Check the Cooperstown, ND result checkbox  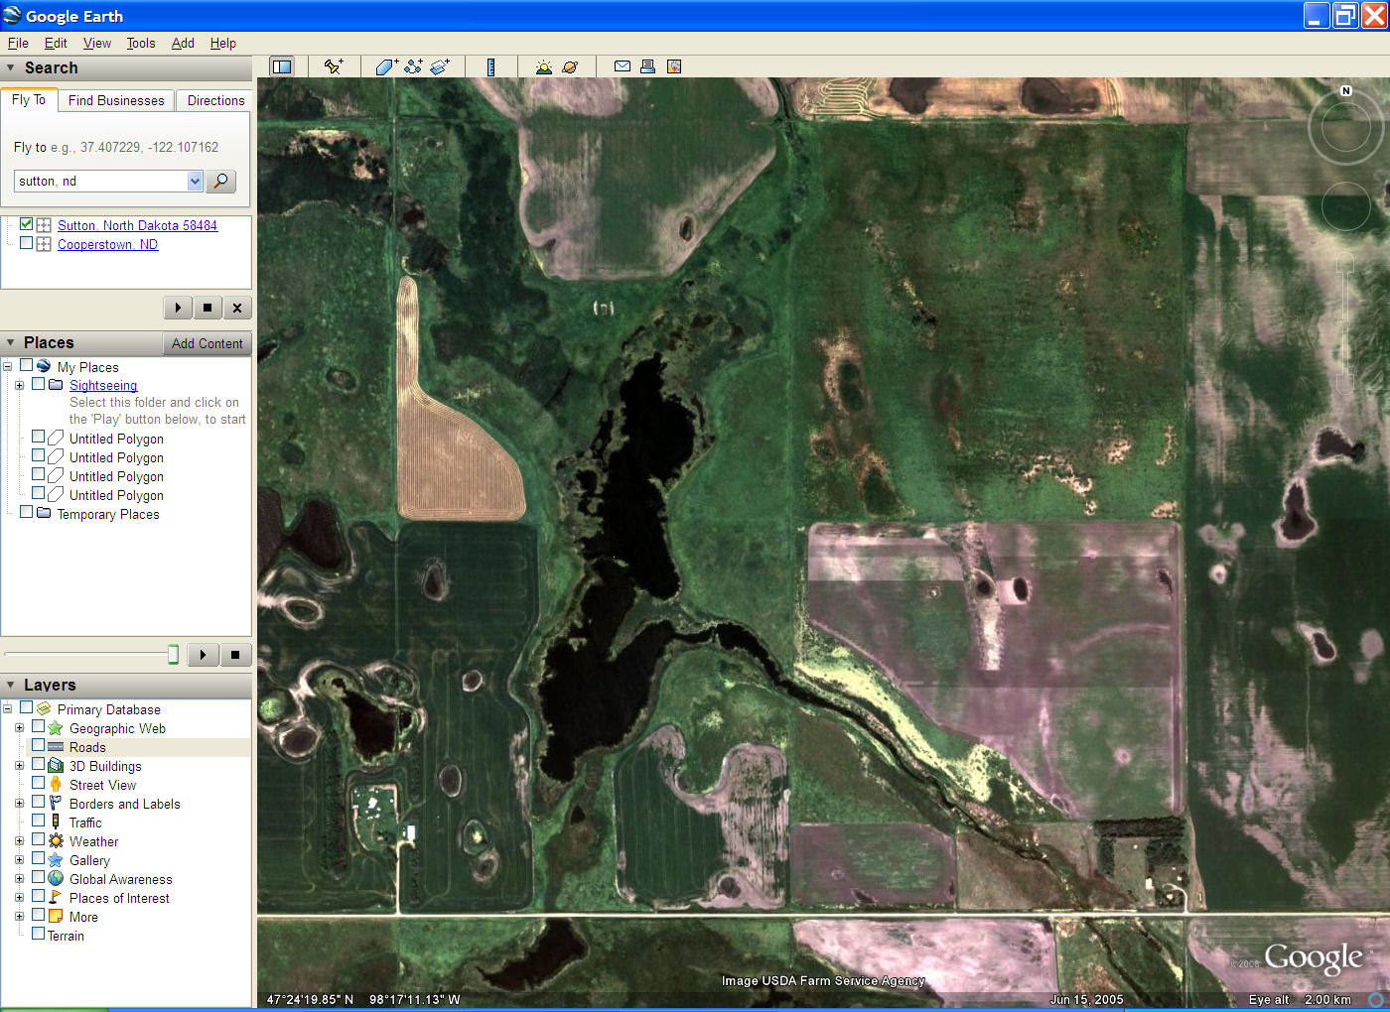[27, 243]
